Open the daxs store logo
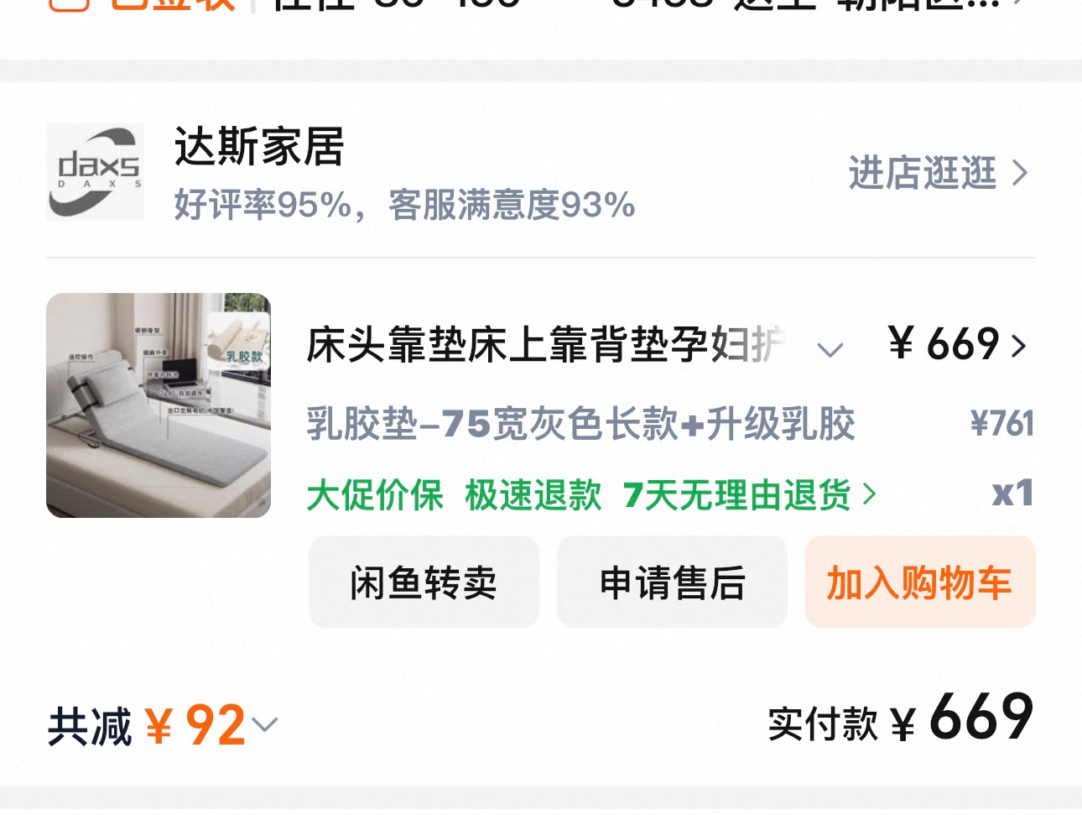1082x815 pixels. pos(95,171)
